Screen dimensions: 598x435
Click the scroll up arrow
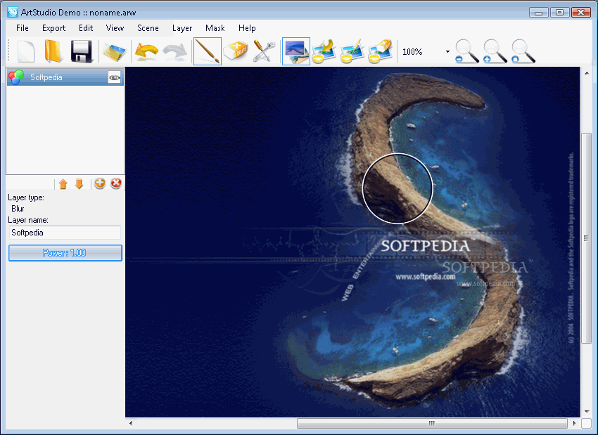[586, 72]
